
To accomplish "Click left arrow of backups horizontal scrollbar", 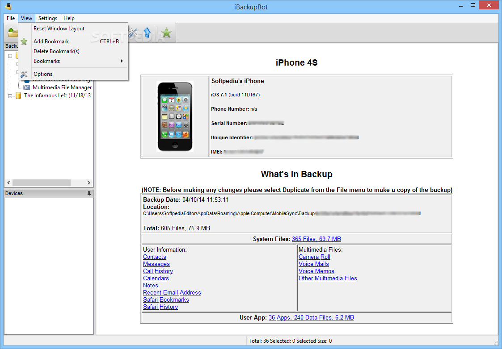I will click(x=8, y=183).
